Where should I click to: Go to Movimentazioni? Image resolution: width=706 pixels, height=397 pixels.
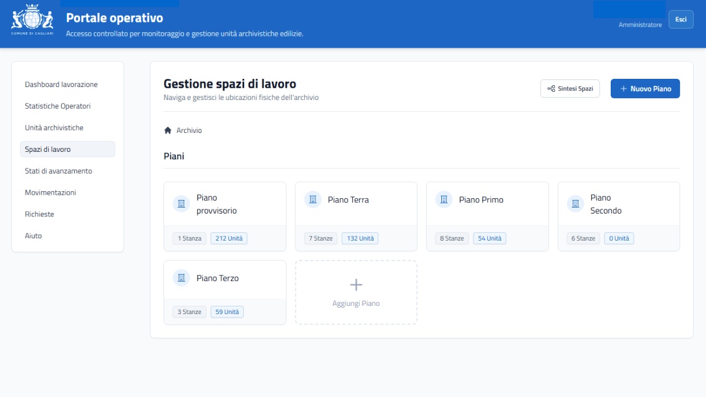pyautogui.click(x=68, y=192)
